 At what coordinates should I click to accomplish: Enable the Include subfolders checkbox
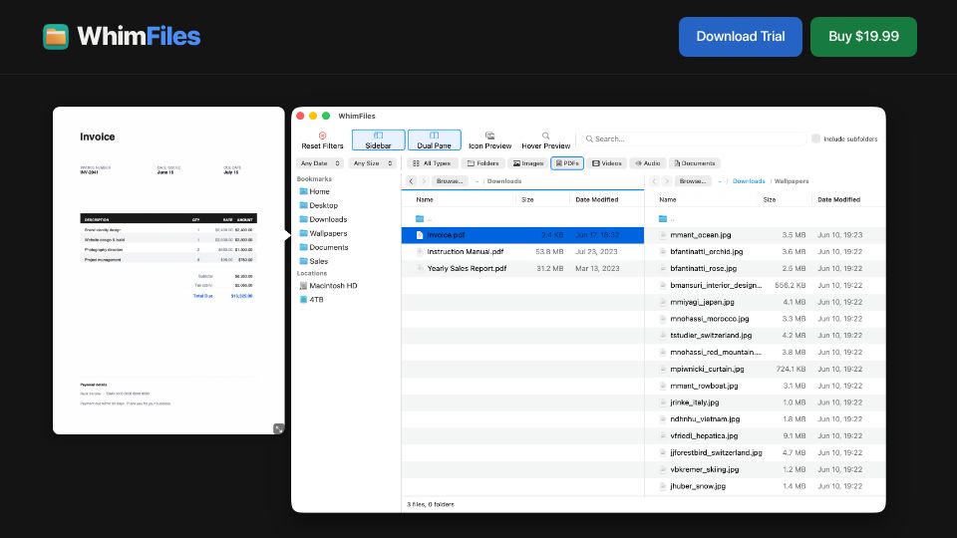(815, 138)
